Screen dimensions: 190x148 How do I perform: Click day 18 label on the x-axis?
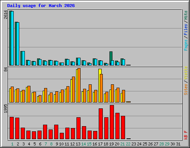pyautogui.click(x=106, y=144)
